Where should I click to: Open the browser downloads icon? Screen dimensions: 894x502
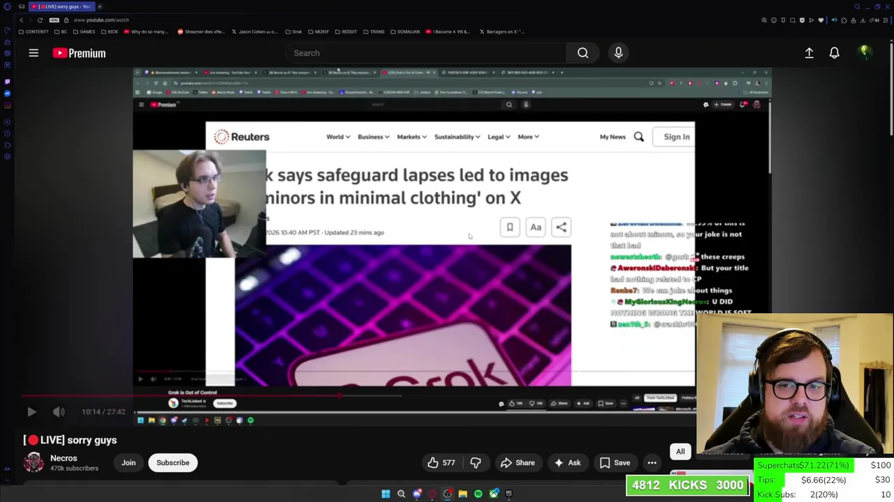coord(863,20)
